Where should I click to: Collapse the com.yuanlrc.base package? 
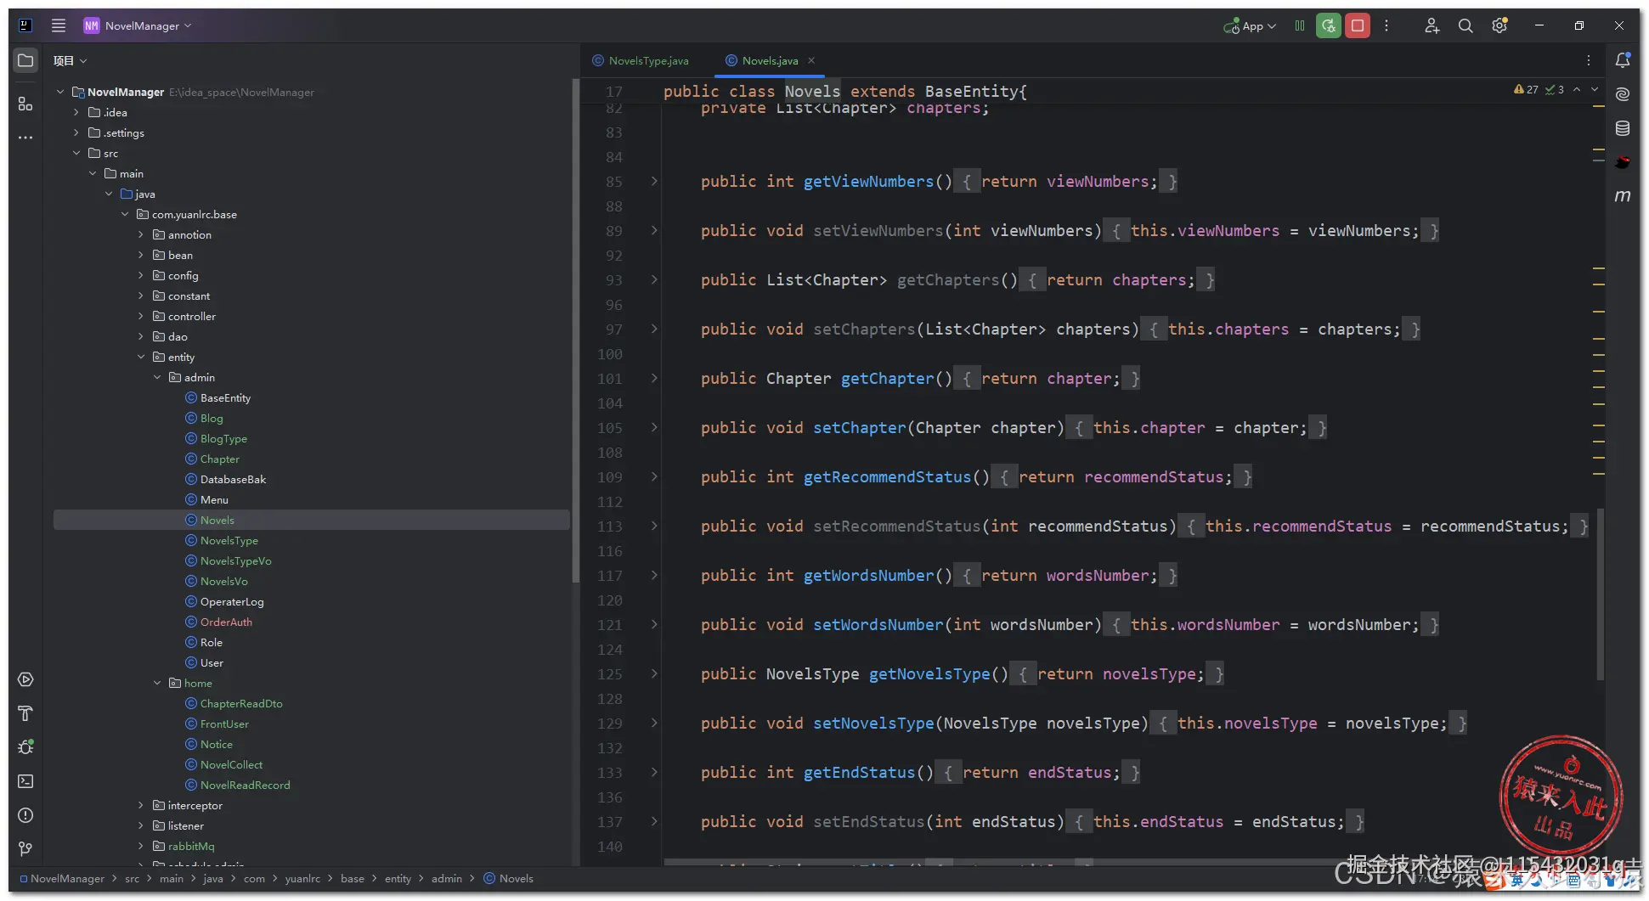tap(125, 214)
